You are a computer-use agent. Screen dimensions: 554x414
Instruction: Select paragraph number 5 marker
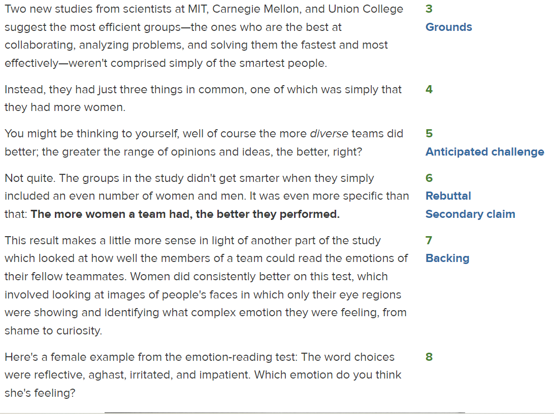click(429, 134)
